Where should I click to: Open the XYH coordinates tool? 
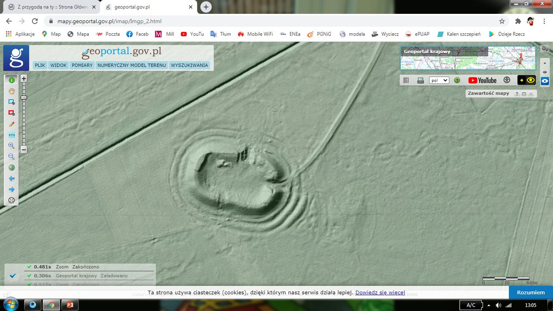12,135
